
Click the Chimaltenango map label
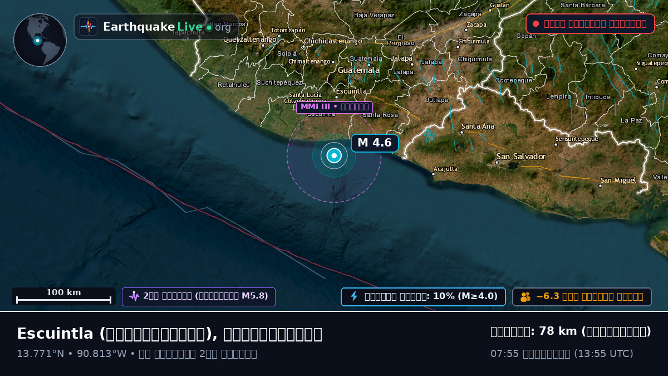pos(310,61)
